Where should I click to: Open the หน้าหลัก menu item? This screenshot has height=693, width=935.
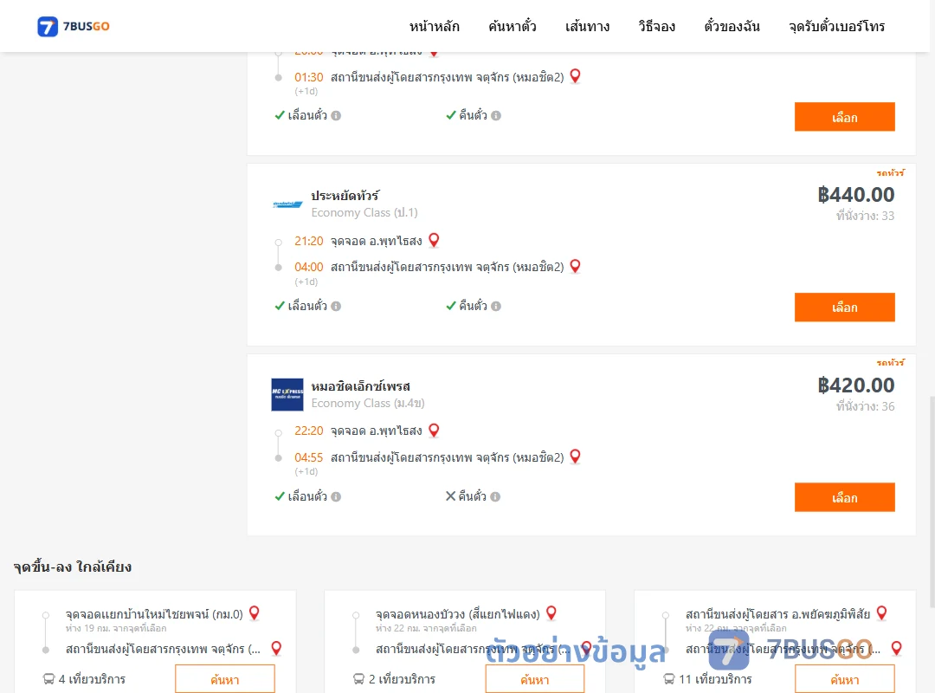(434, 26)
